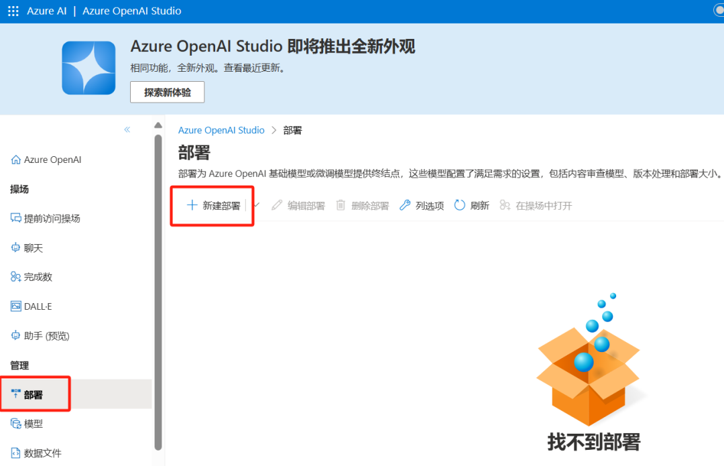
Task: Open 数据文件 in the sidebar
Action: pyautogui.click(x=42, y=453)
